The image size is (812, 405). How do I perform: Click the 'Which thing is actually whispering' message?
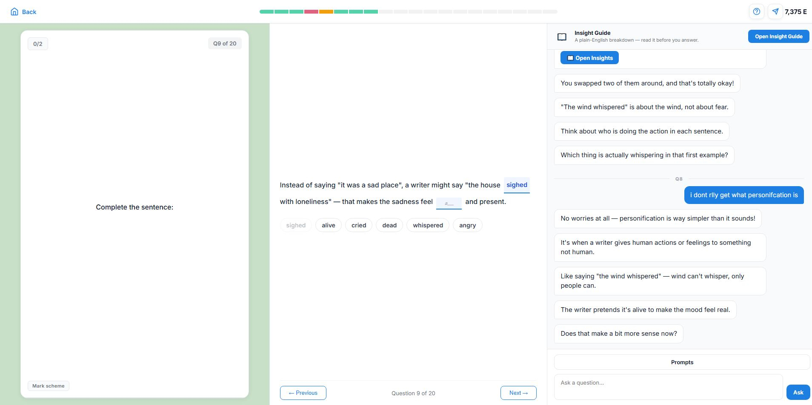pos(644,155)
